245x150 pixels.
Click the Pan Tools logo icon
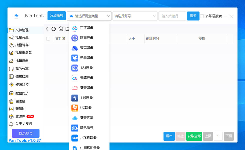[16, 16]
